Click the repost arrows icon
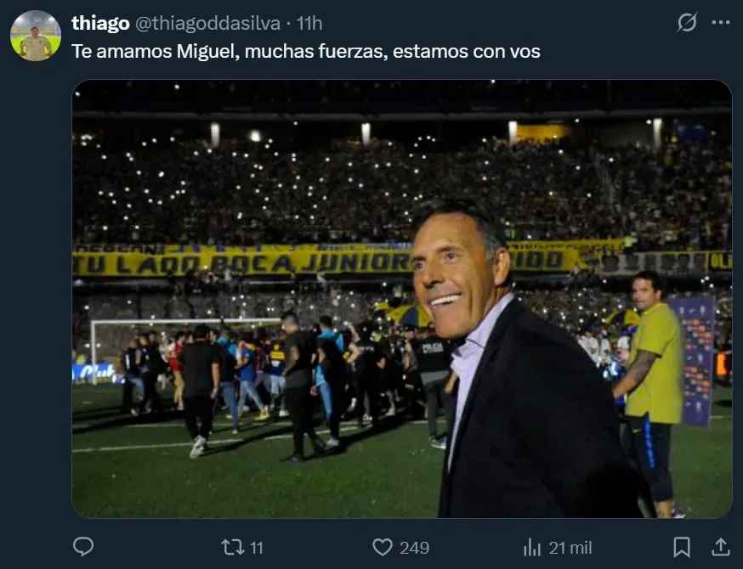The height and width of the screenshot is (569, 743). (232, 547)
